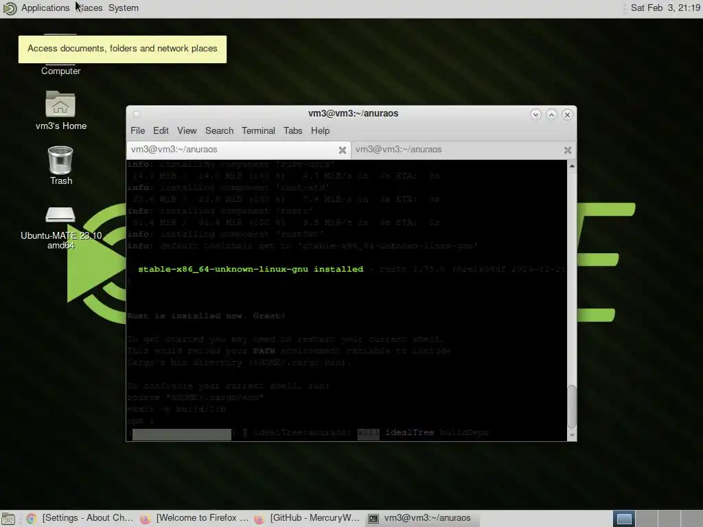Open the terminal File menu
The height and width of the screenshot is (527, 703).
point(137,130)
